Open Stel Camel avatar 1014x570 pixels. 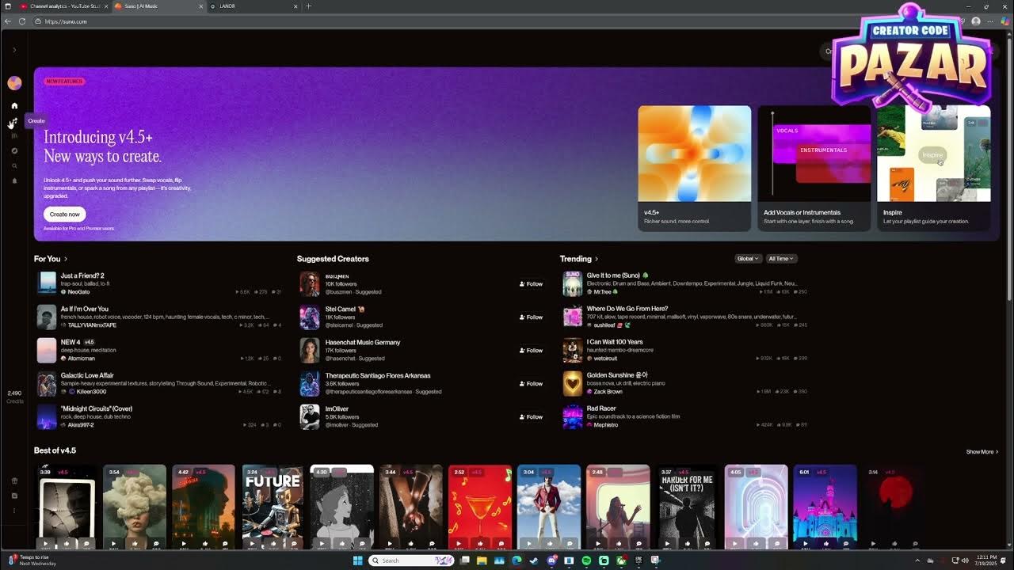pos(310,317)
